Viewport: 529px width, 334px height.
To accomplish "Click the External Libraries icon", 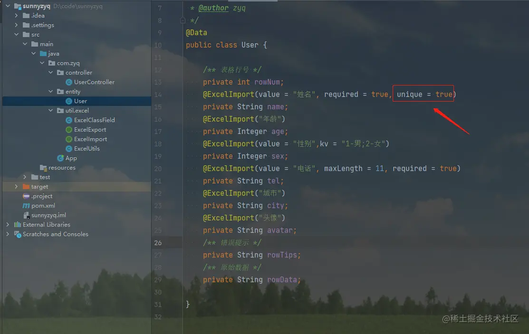I will pos(18,224).
